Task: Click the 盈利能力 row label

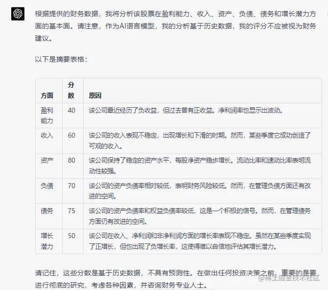Action: point(47,115)
